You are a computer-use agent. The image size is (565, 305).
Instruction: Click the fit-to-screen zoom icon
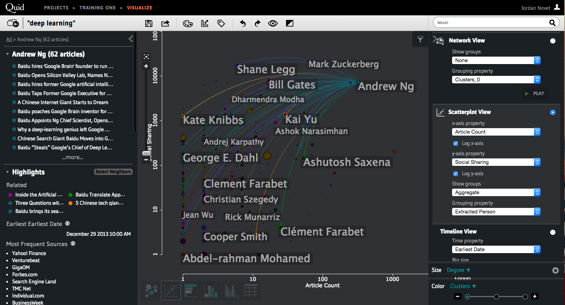[146, 57]
